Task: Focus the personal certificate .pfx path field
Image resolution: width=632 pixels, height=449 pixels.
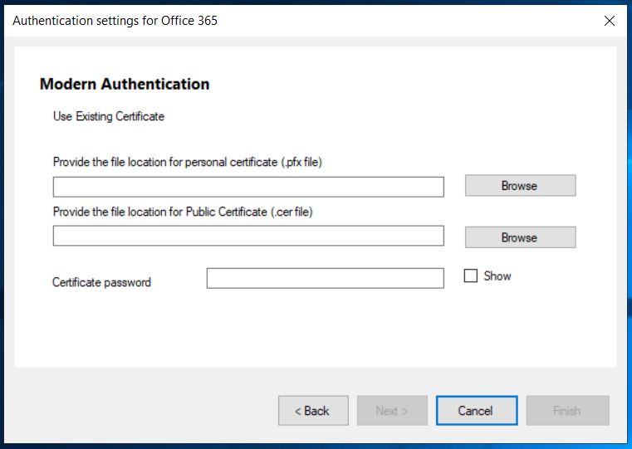Action: (248, 187)
